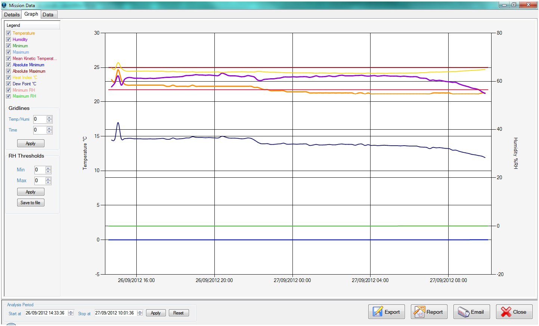Screen dimensions: 539x326
Task: Click the '27/09/2012 00:00' time axis label
Action: tap(292, 280)
